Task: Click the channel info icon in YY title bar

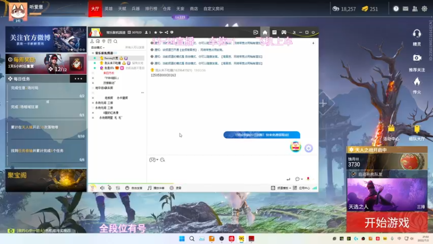Action: [172, 33]
